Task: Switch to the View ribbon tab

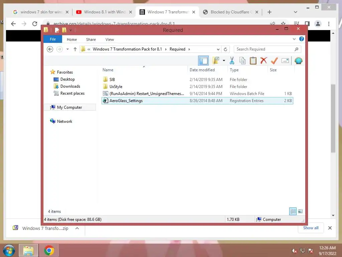Action: pos(110,39)
